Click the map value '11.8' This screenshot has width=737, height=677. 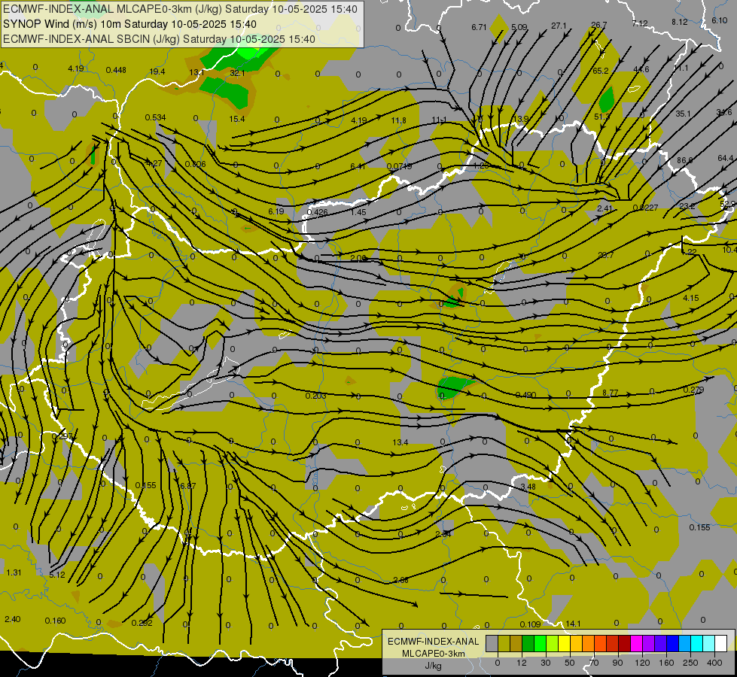398,120
